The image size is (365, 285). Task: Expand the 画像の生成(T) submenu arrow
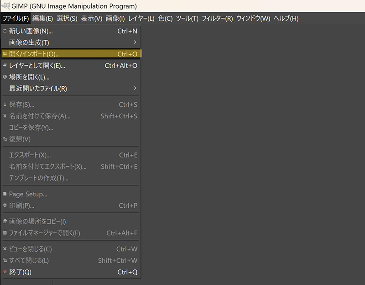click(x=135, y=42)
